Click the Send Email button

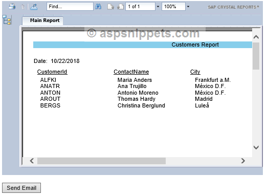click(21, 188)
